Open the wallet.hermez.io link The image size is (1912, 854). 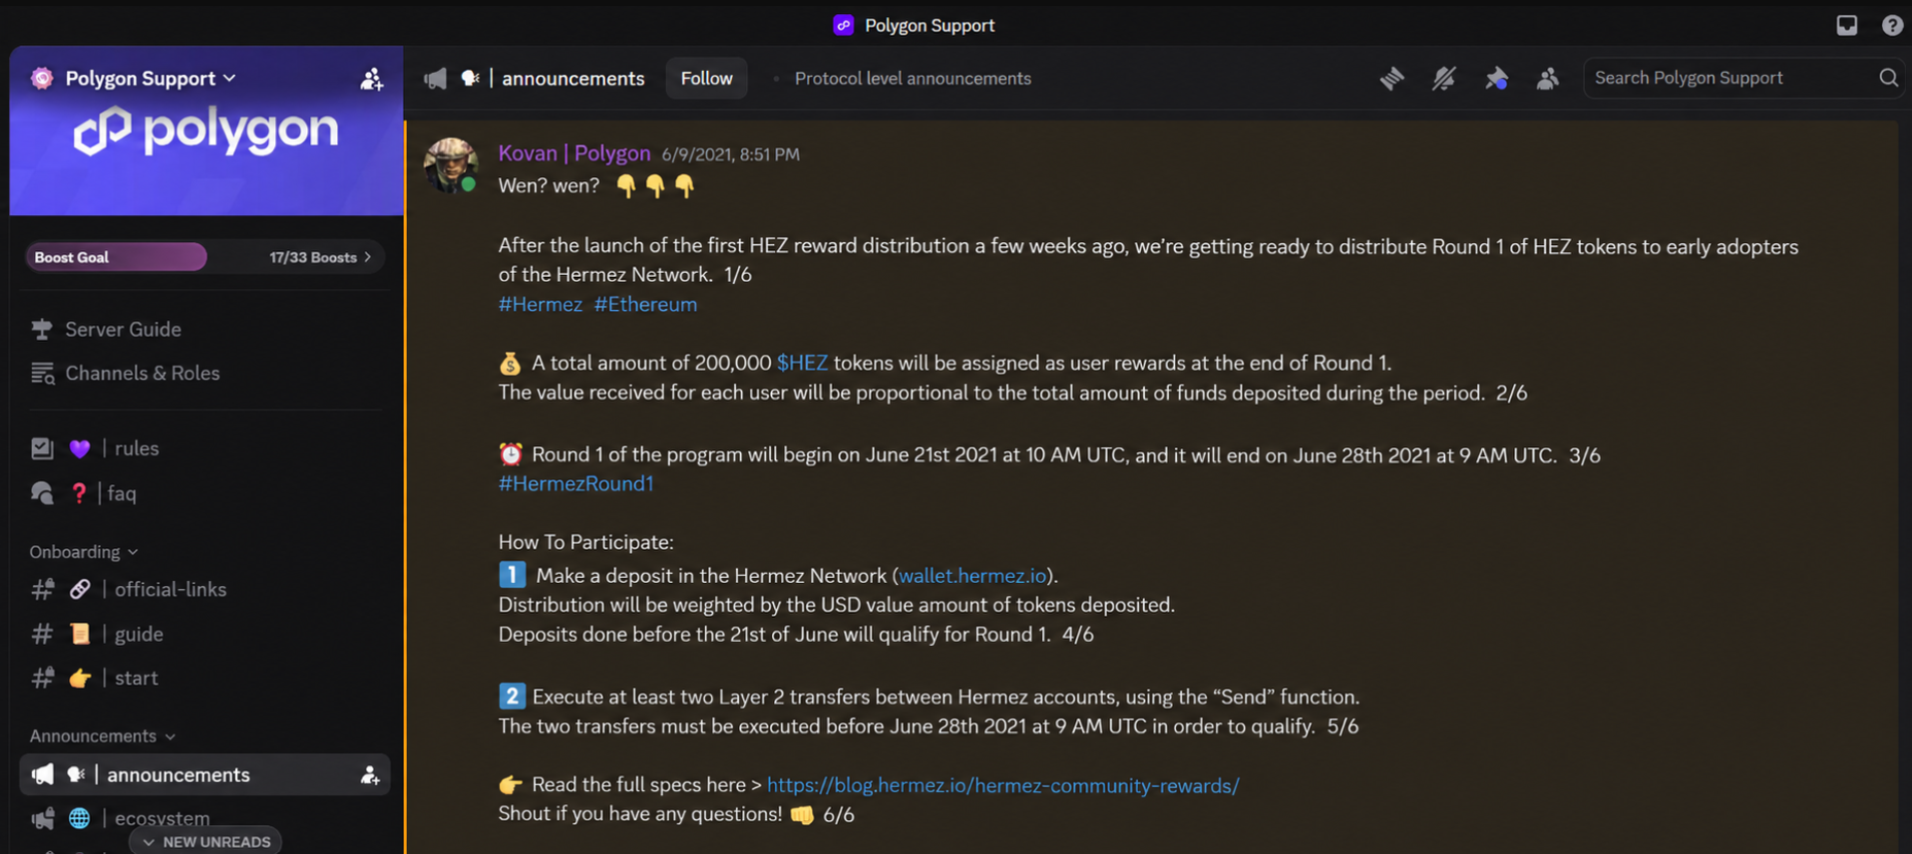tap(972, 576)
